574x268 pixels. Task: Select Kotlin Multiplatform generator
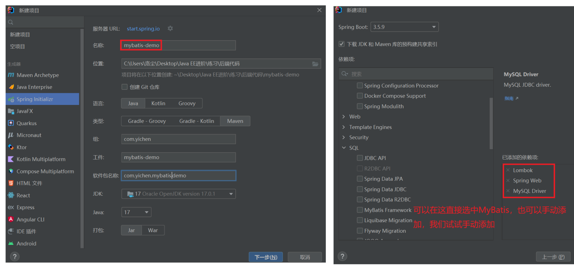pyautogui.click(x=42, y=159)
